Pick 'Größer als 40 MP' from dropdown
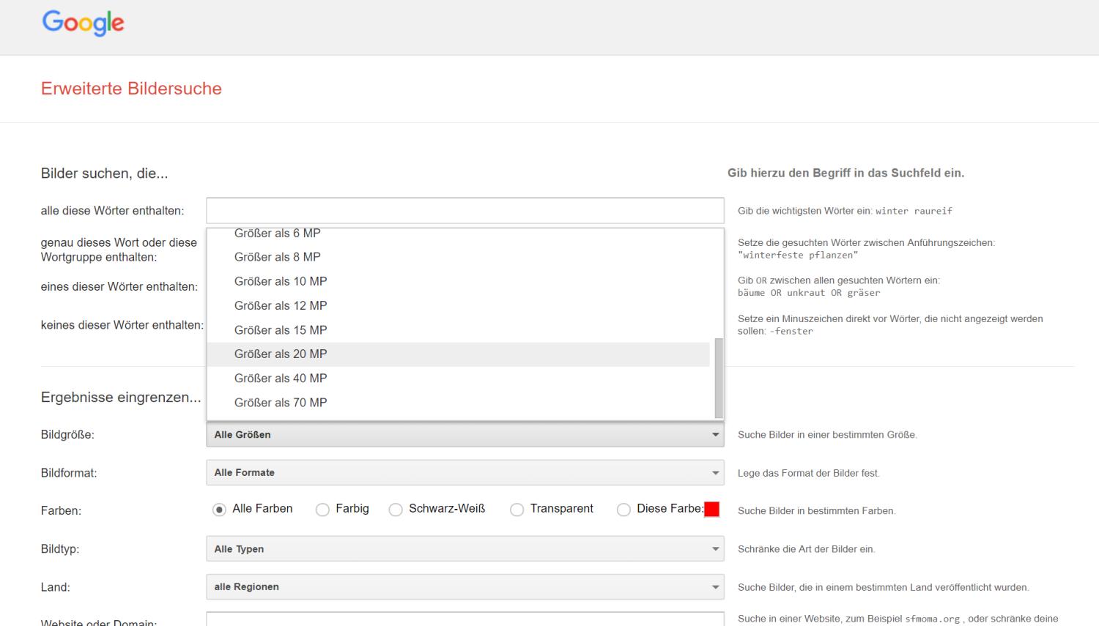 [x=280, y=379]
